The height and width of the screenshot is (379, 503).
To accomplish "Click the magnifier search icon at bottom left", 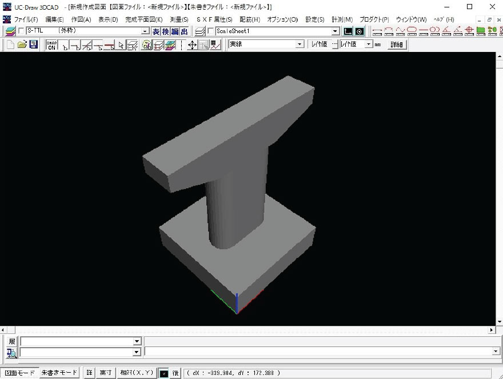I will click(x=11, y=353).
